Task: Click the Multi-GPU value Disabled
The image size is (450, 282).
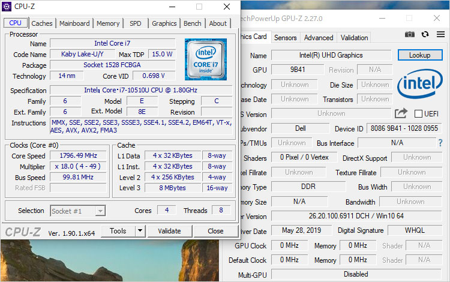Action: click(356, 274)
